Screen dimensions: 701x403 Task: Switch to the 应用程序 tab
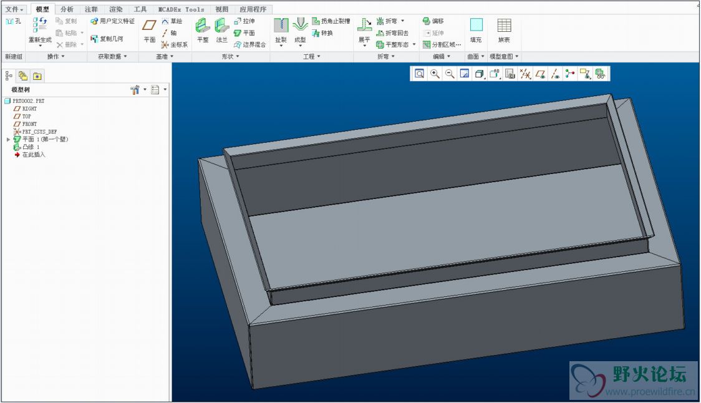click(253, 9)
